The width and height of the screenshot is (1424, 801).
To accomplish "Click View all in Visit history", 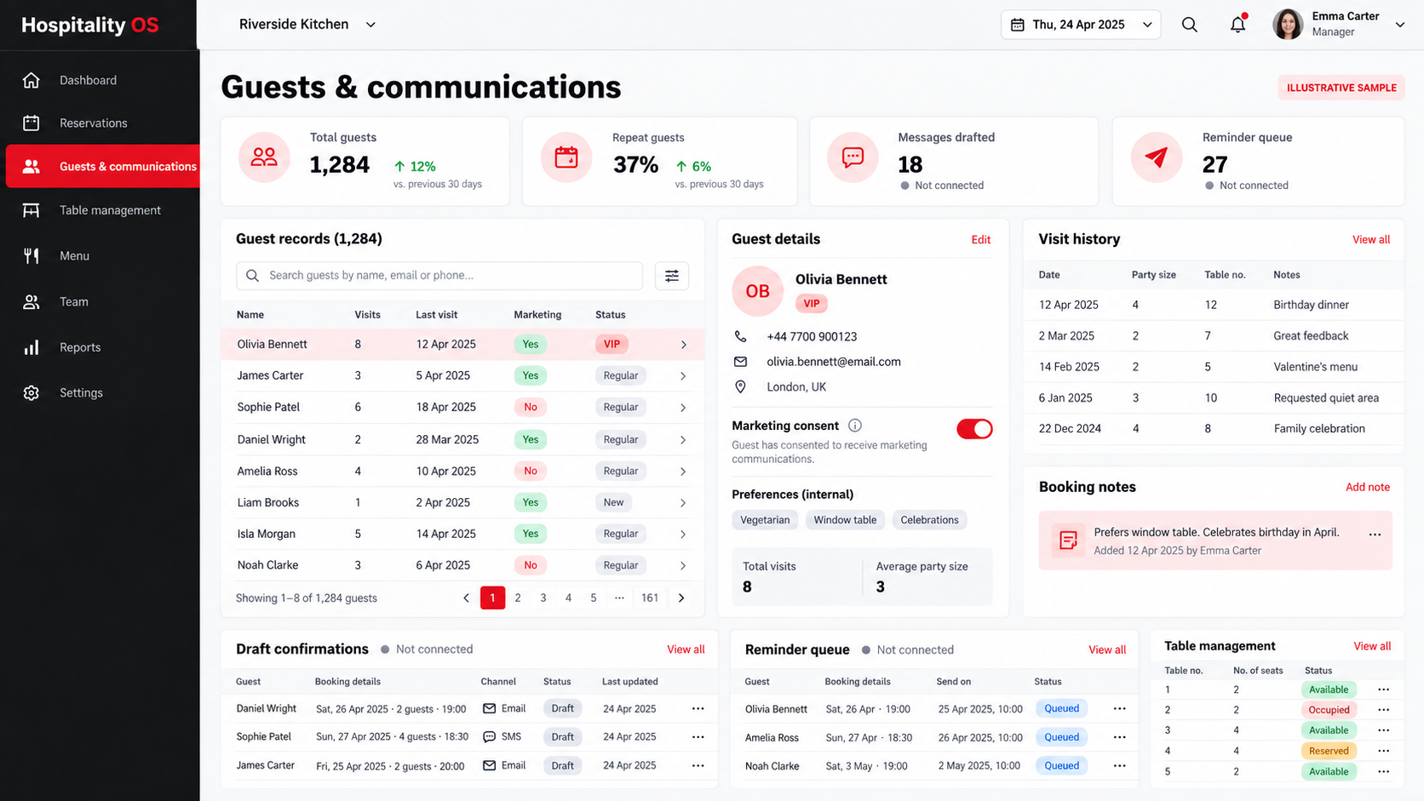I will (x=1371, y=240).
